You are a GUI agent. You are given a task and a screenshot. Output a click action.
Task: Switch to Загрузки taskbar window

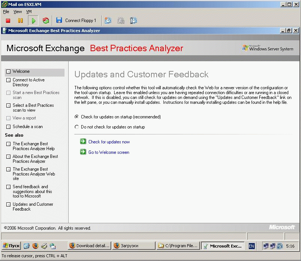tap(134, 246)
